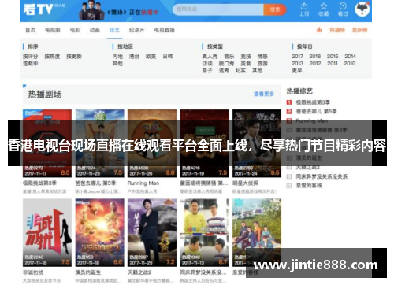Image resolution: width=394 pixels, height=285 pixels.
Task: Open 爸爸去哪儿 第5季 in ranking list
Action: [x=316, y=112]
